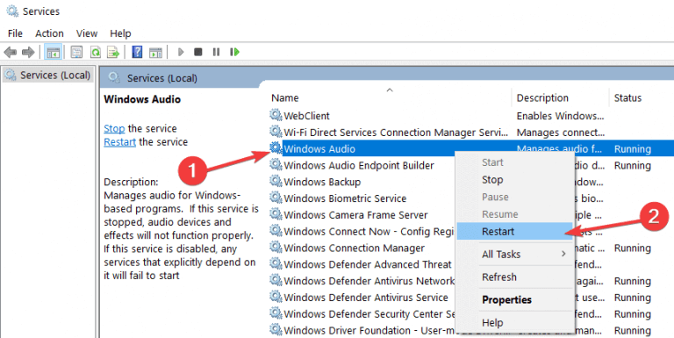The width and height of the screenshot is (674, 338).
Task: Click the Services gear icon in title bar
Action: (12, 11)
